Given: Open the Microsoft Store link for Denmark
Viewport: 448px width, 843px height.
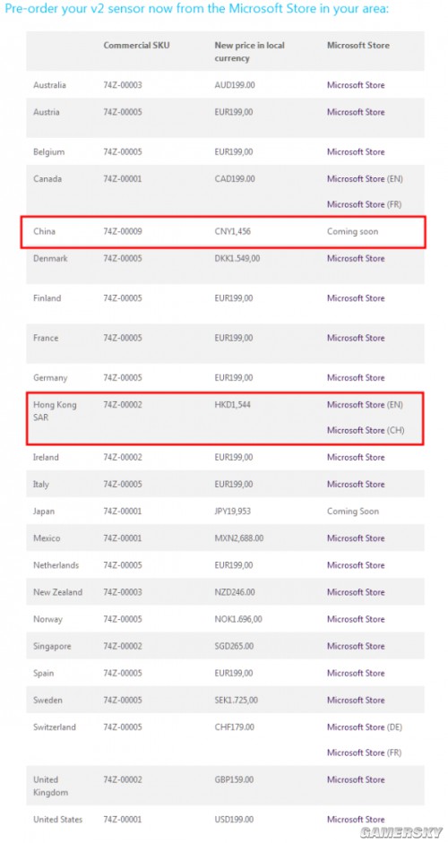Looking at the screenshot, I should coord(356,258).
